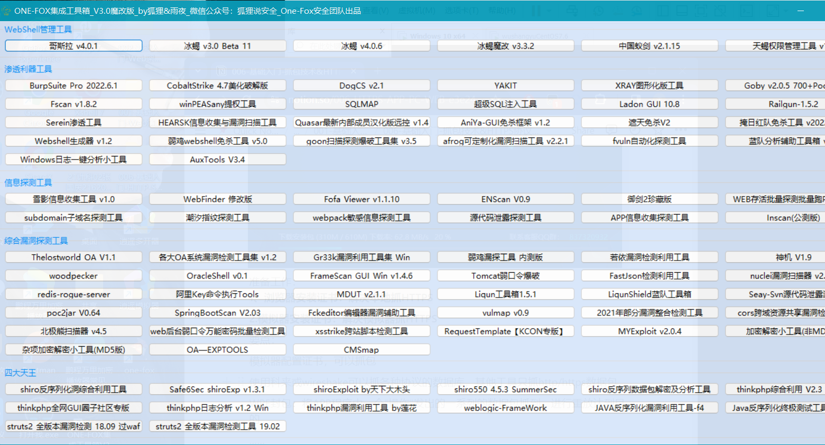Launch CobaltStrike 4.7美化破解版
Image resolution: width=825 pixels, height=445 pixels.
[x=218, y=86]
